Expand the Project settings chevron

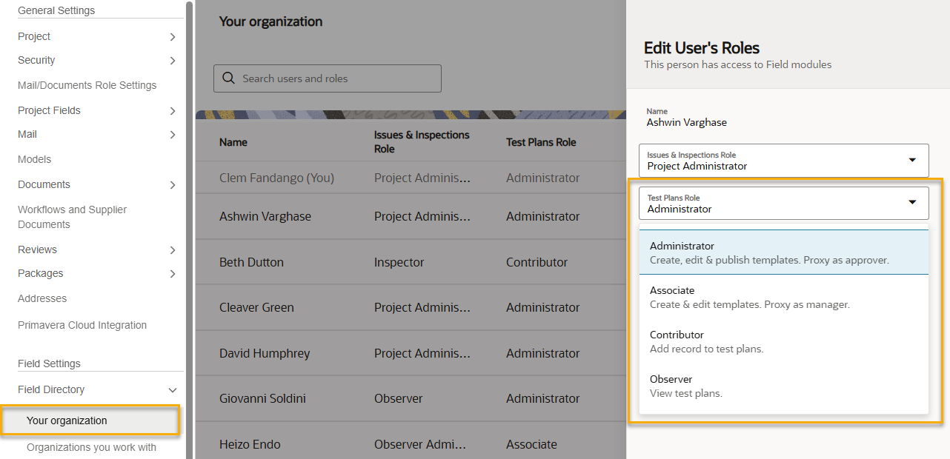click(172, 37)
